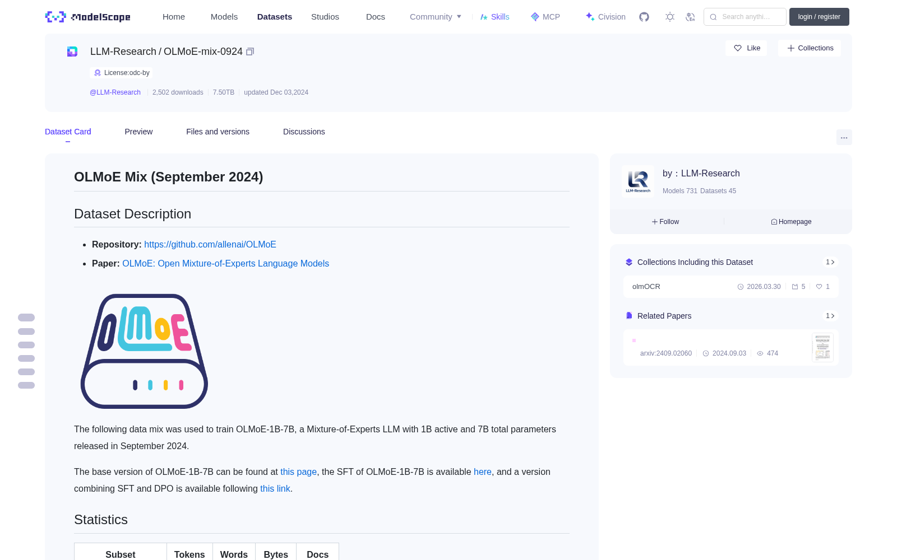Open the three-dot more options menu

tap(844, 137)
